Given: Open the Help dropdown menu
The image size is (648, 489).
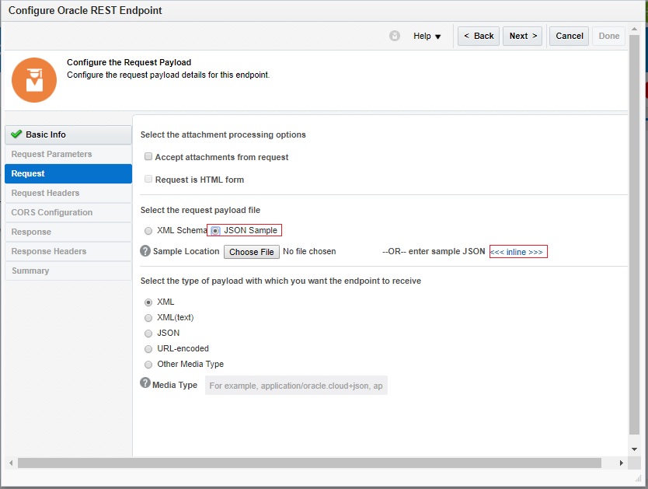Looking at the screenshot, I should [427, 36].
